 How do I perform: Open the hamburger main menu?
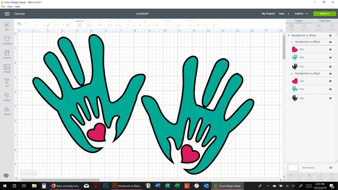(x=7, y=14)
